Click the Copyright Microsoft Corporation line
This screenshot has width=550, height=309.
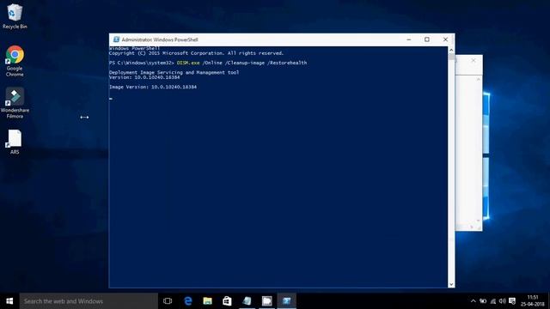(197, 53)
